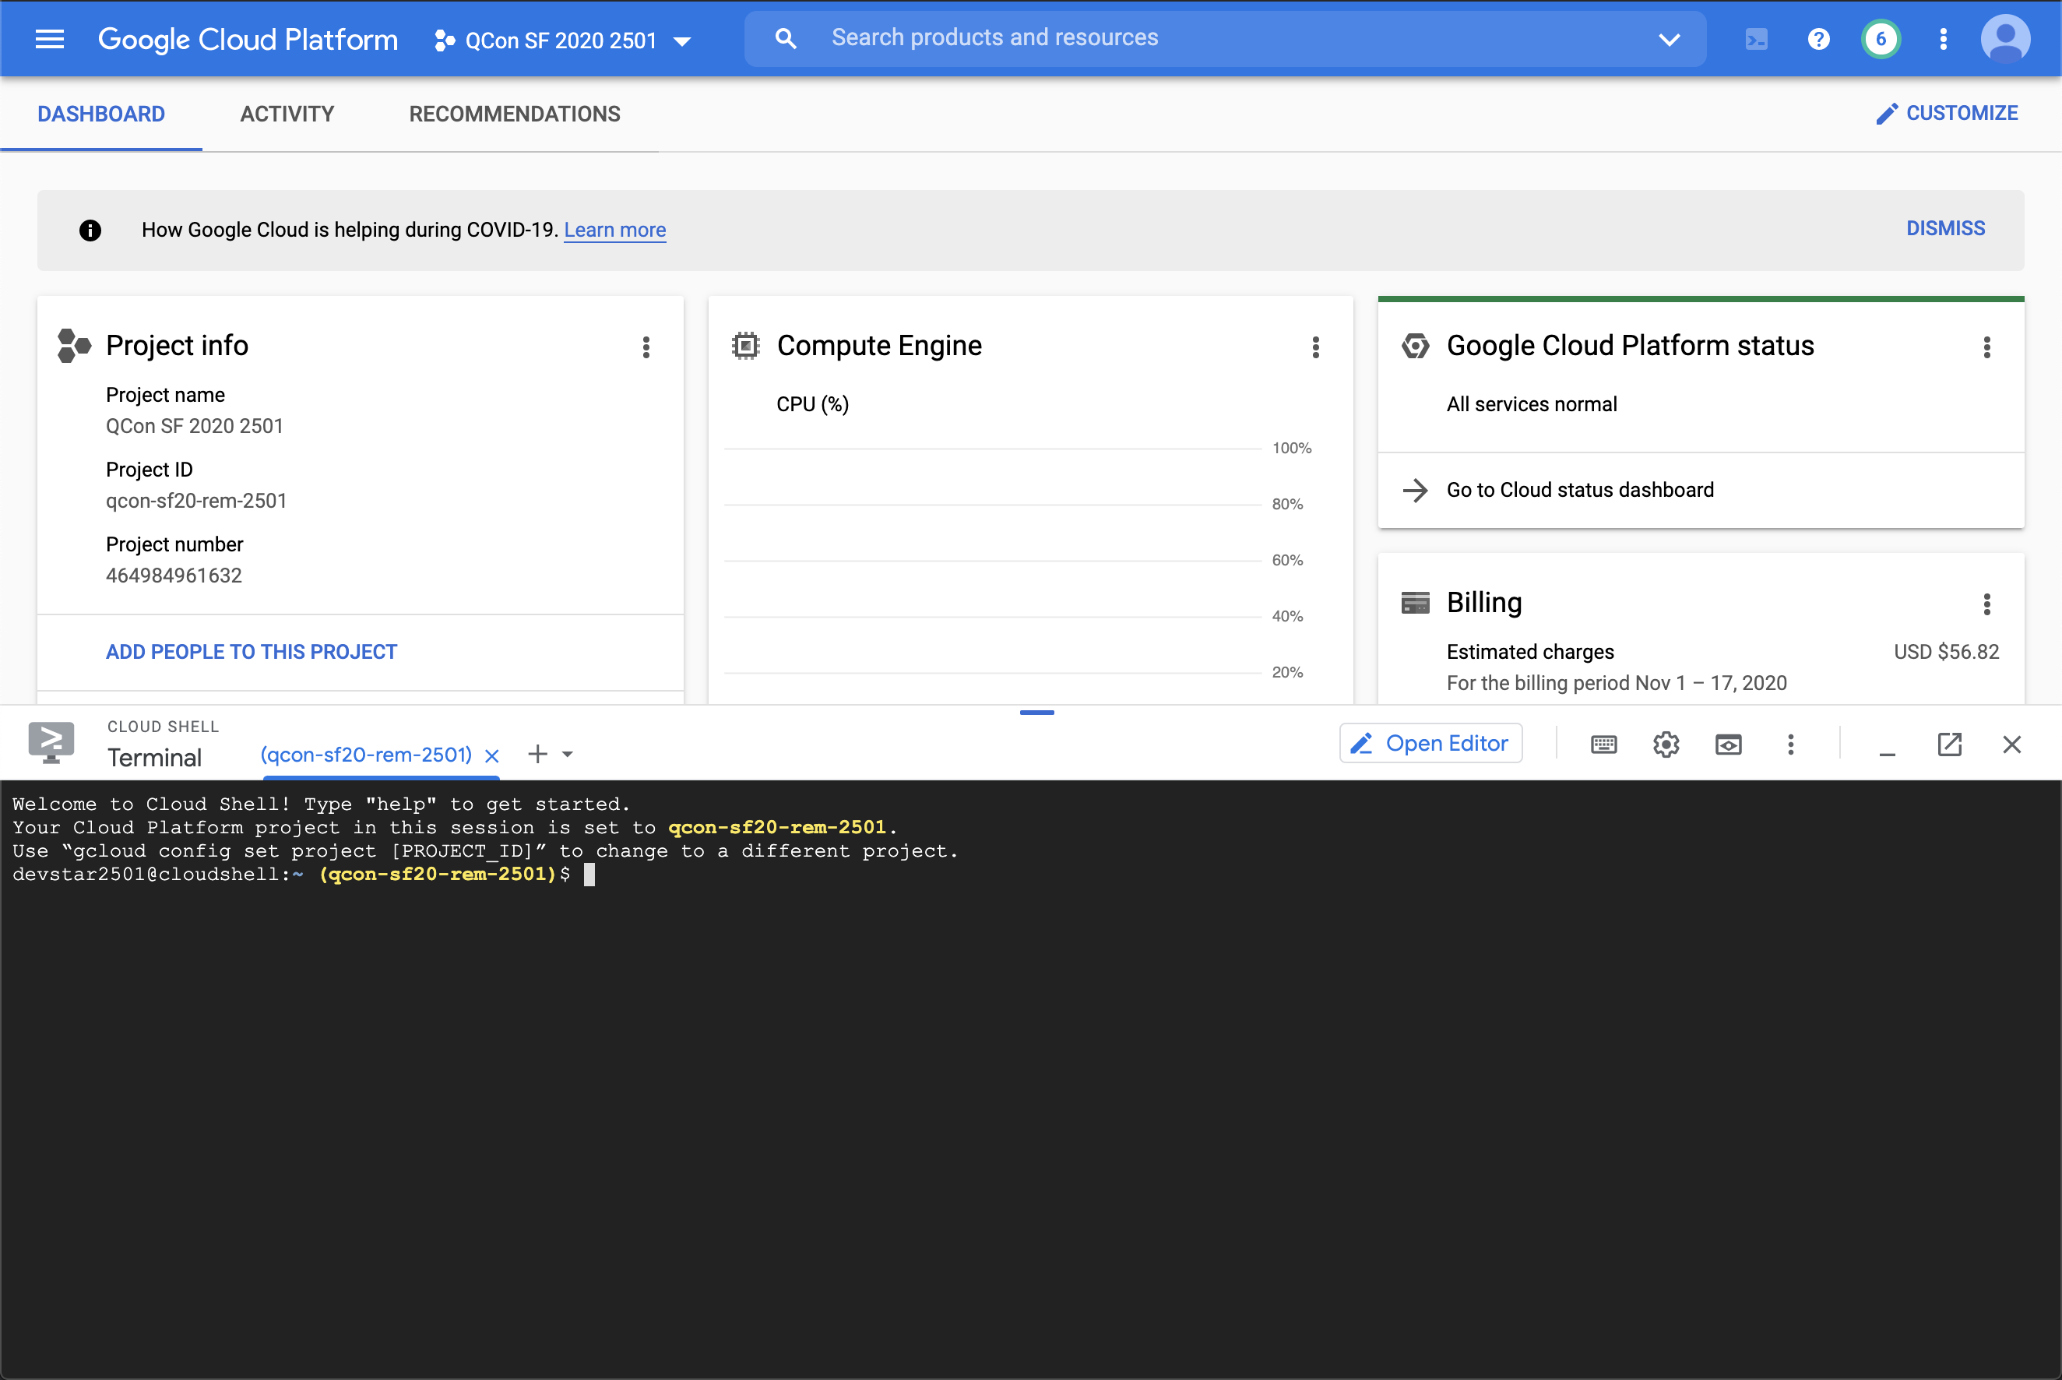This screenshot has height=1380, width=2062.
Task: Go to Cloud status dashboard
Action: click(1580, 490)
